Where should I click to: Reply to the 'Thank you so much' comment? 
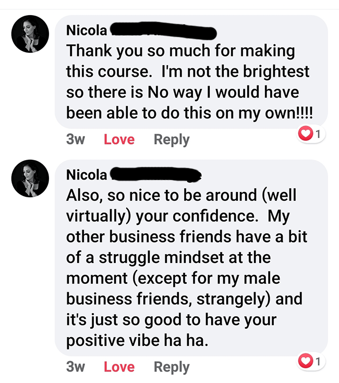[172, 140]
